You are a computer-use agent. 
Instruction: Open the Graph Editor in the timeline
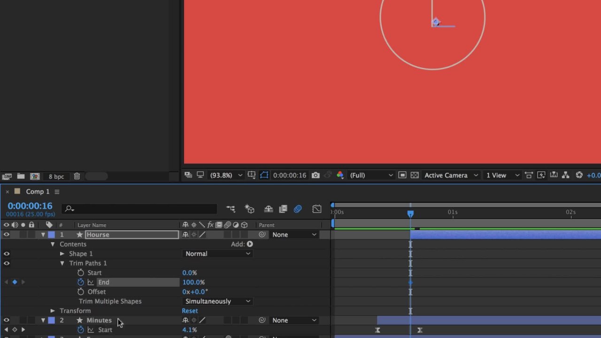317,209
